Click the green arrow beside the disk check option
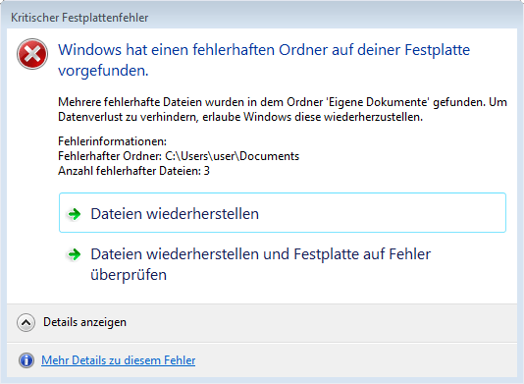 pyautogui.click(x=75, y=254)
